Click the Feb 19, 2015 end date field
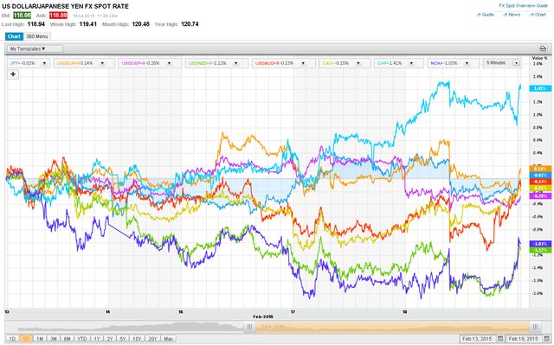Screen dimensions: 554x345 524,339
